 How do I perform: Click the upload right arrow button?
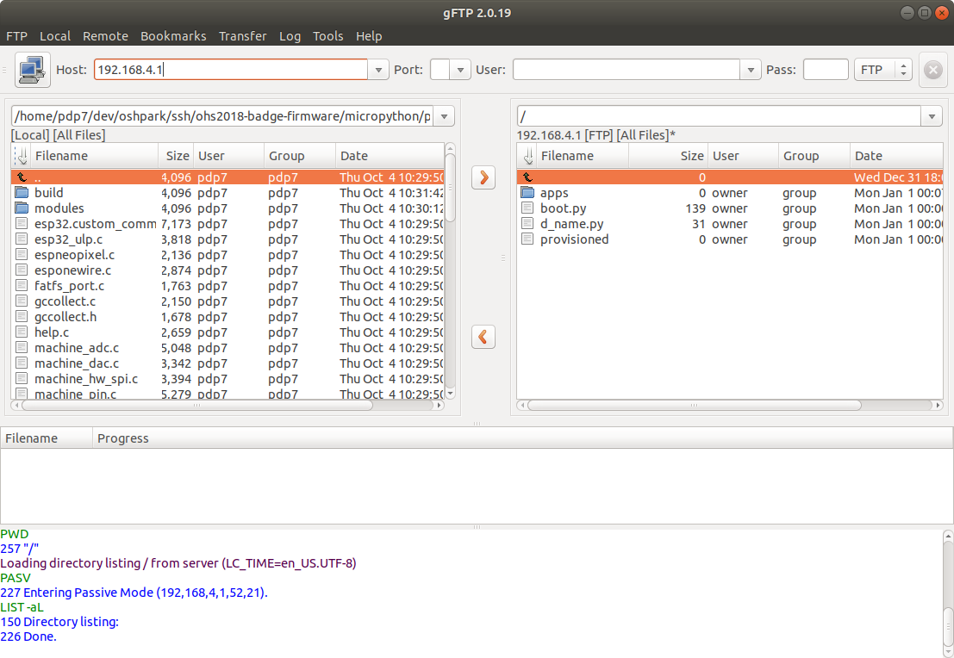483,177
